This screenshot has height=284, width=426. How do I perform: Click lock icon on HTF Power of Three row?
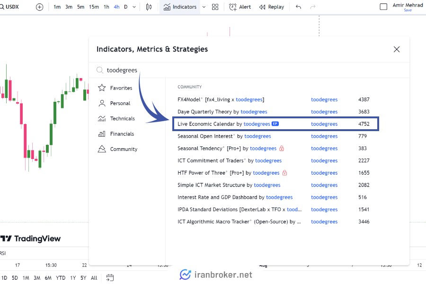[x=284, y=173]
